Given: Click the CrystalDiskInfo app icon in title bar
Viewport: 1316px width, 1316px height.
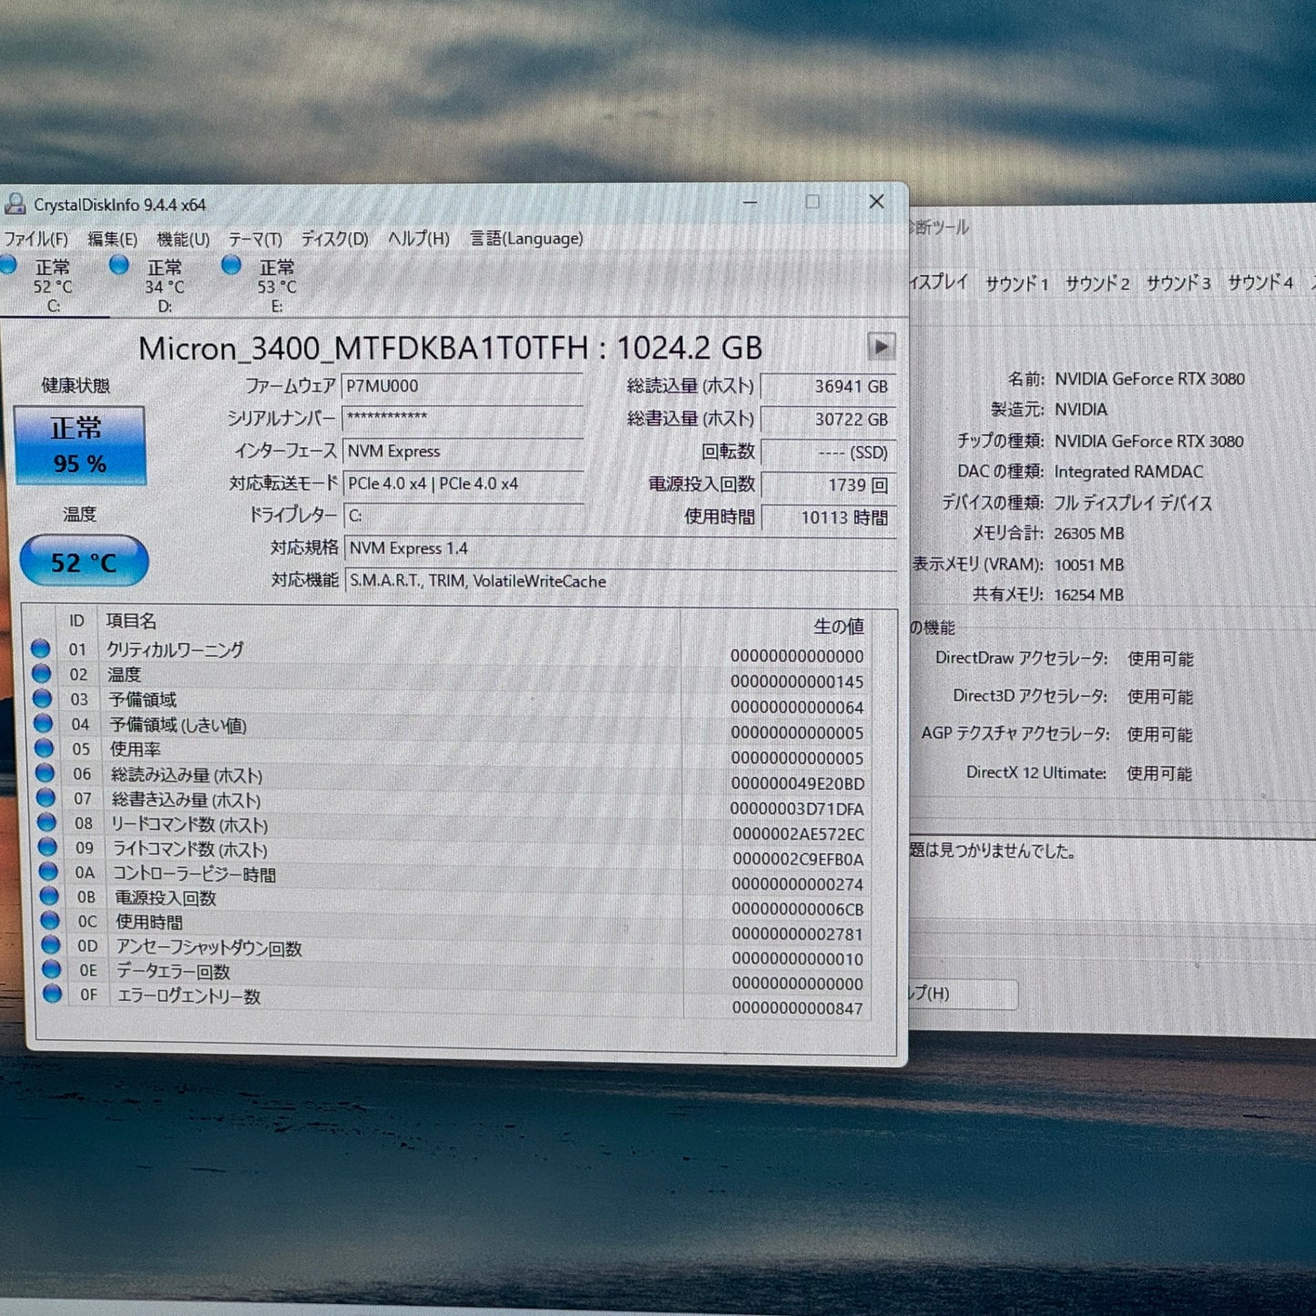Looking at the screenshot, I should tap(14, 203).
